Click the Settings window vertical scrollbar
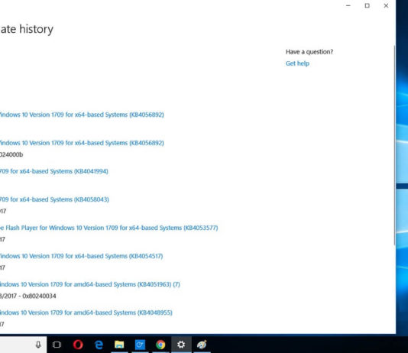Screen dimensions: 408x353 pos(394,145)
